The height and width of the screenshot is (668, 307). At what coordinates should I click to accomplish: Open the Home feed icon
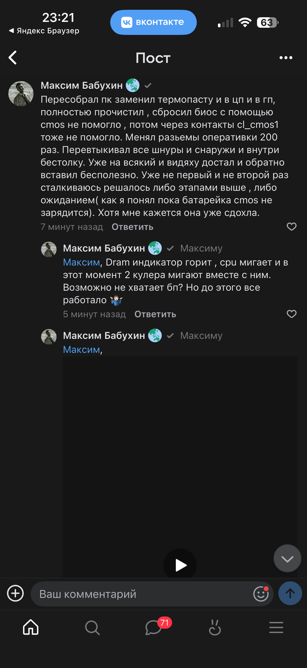click(30, 627)
